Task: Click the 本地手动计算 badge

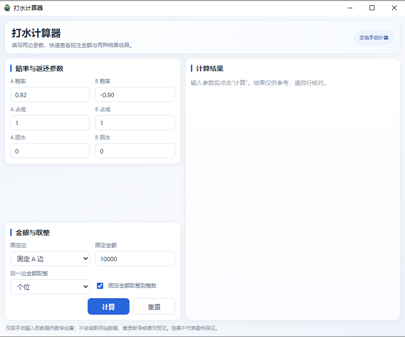Action: (x=374, y=37)
